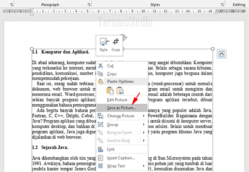Click the Styles group label
249x172 pixels.
click(156, 5)
